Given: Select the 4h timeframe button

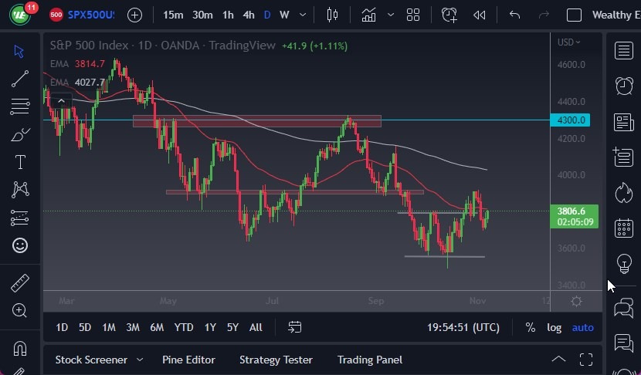Looking at the screenshot, I should 249,15.
